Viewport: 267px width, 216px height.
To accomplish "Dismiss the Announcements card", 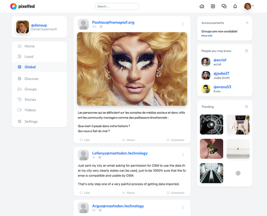I will [247, 23].
